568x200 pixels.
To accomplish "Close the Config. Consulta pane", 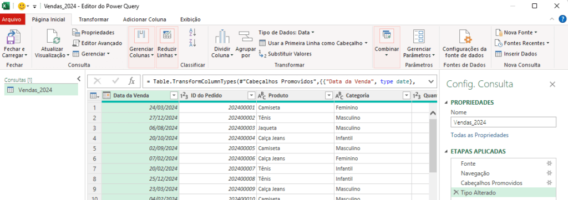I will (x=552, y=84).
